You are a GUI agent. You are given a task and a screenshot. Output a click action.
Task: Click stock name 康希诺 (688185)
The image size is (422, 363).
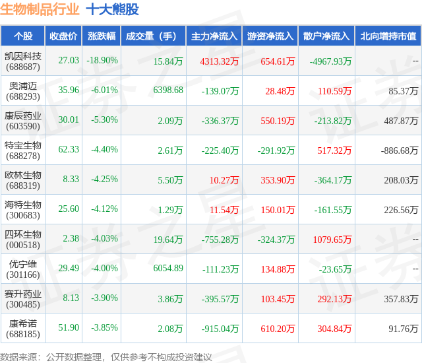[23, 329]
